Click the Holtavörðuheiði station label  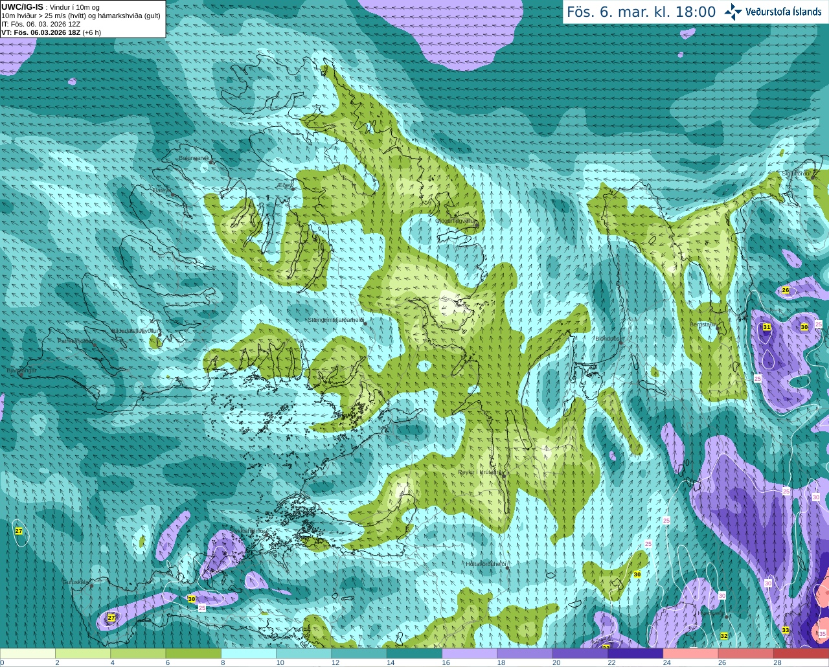[486, 564]
